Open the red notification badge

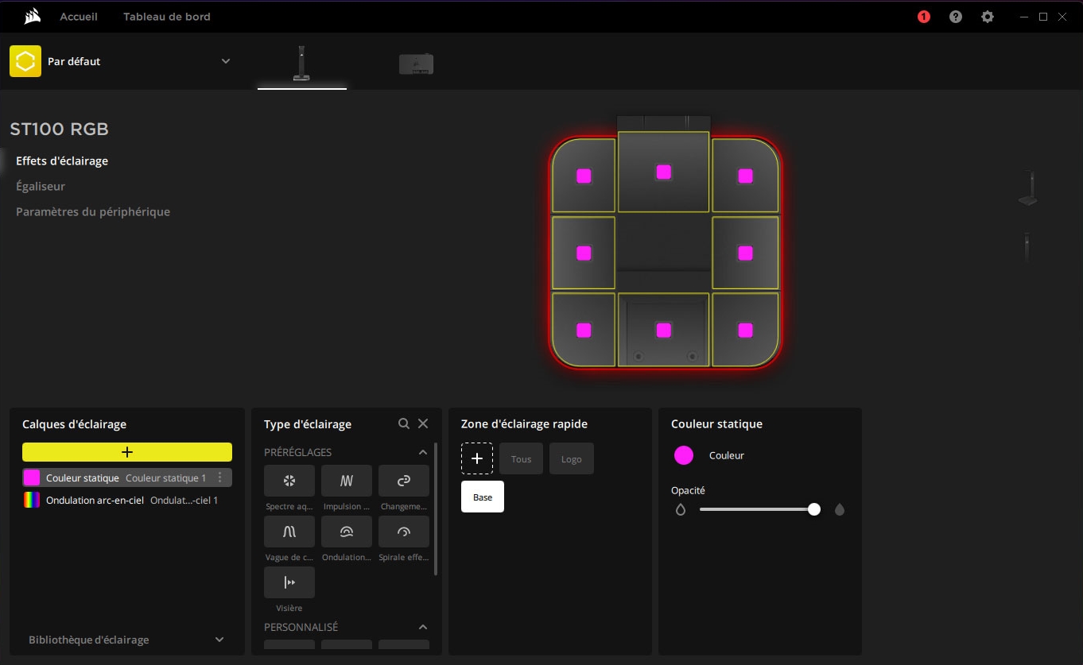923,17
